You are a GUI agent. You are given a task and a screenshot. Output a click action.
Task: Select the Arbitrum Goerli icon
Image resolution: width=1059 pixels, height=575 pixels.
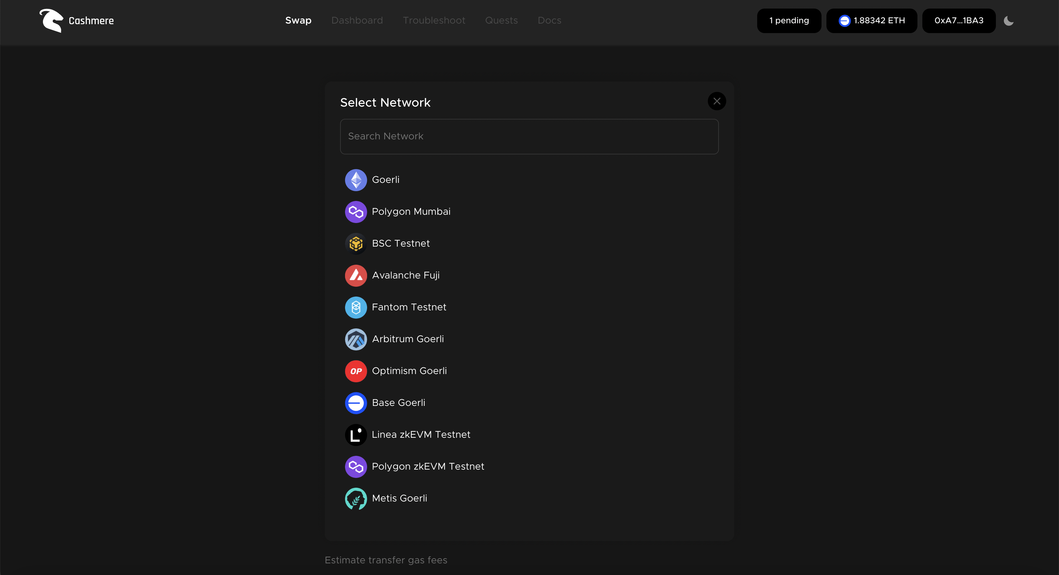point(355,339)
